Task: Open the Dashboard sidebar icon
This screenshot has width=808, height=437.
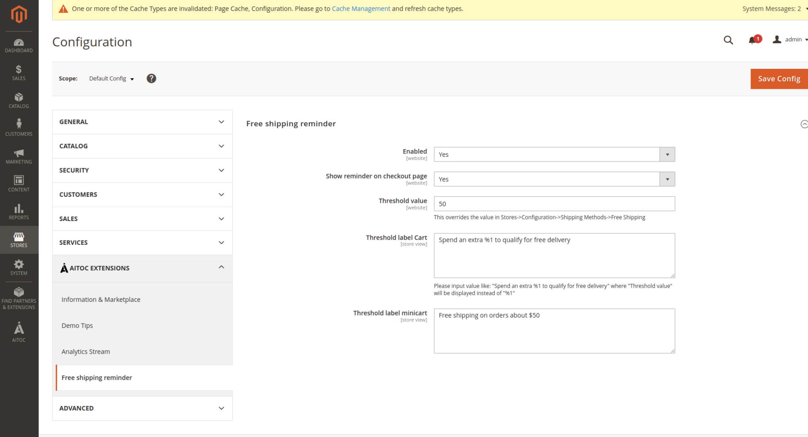Action: tap(19, 45)
